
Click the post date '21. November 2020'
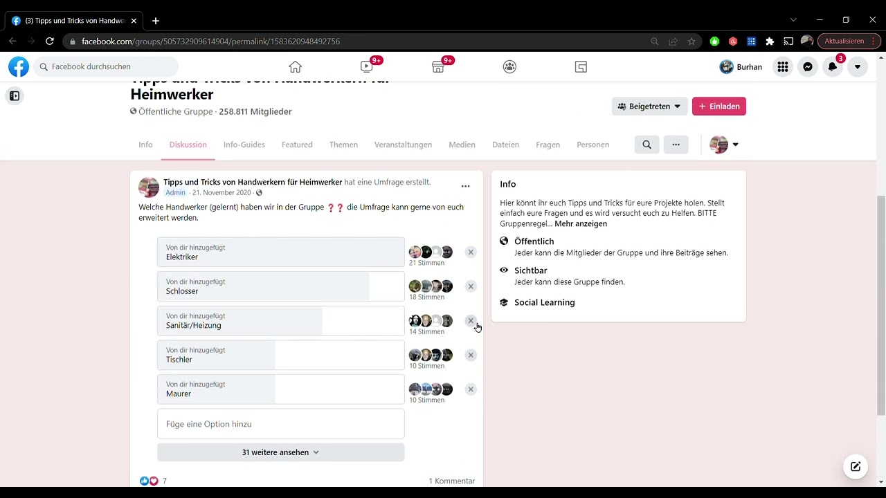pos(221,193)
